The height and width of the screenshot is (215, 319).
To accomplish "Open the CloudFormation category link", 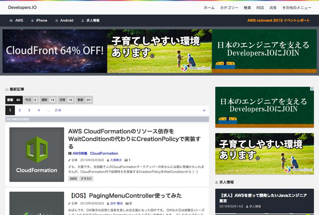I will [x=104, y=153].
